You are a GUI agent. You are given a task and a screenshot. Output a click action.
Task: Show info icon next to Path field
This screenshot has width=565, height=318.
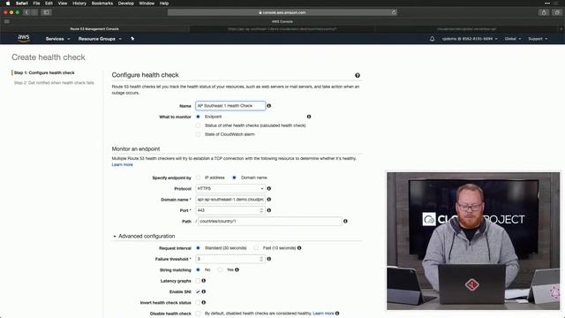point(345,221)
